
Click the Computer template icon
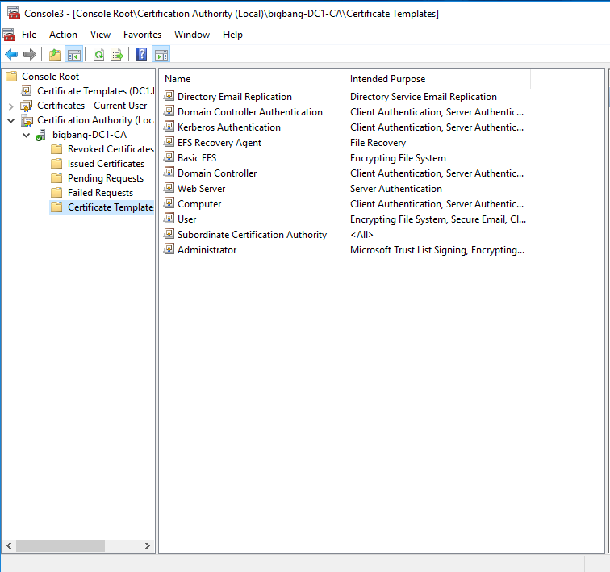[x=169, y=203]
